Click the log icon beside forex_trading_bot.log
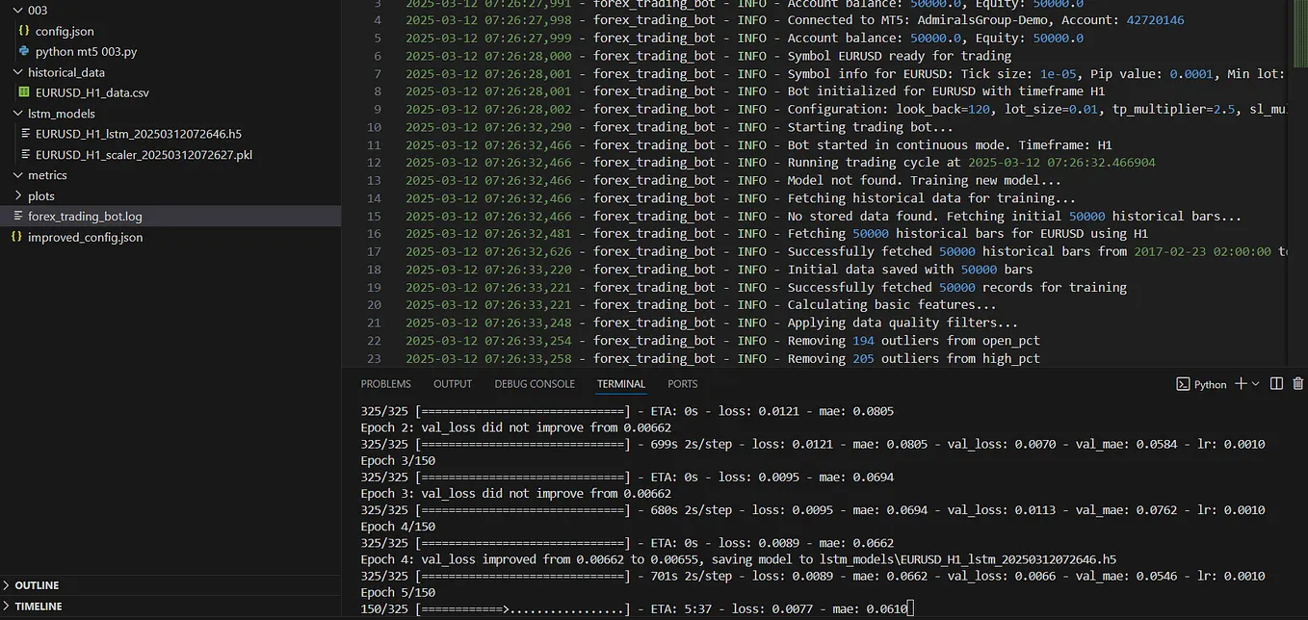This screenshot has width=1308, height=620. click(17, 216)
